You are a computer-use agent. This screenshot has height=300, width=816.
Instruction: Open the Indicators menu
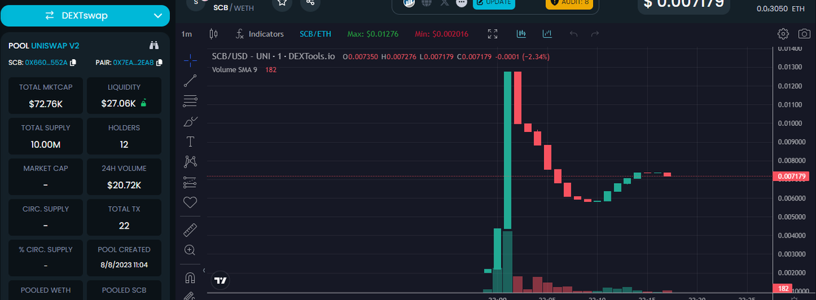pos(259,33)
